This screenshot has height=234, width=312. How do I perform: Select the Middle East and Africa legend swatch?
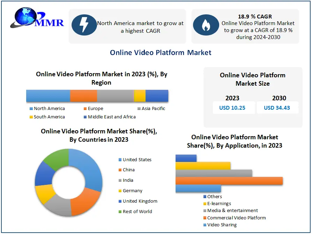(85, 117)
